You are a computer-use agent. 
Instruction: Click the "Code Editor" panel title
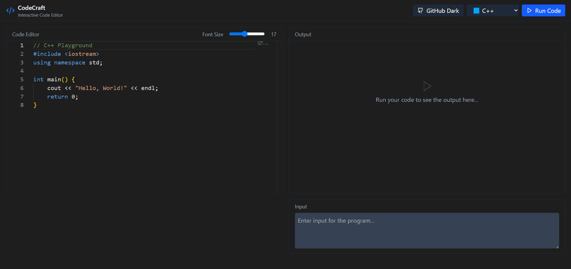tap(26, 34)
